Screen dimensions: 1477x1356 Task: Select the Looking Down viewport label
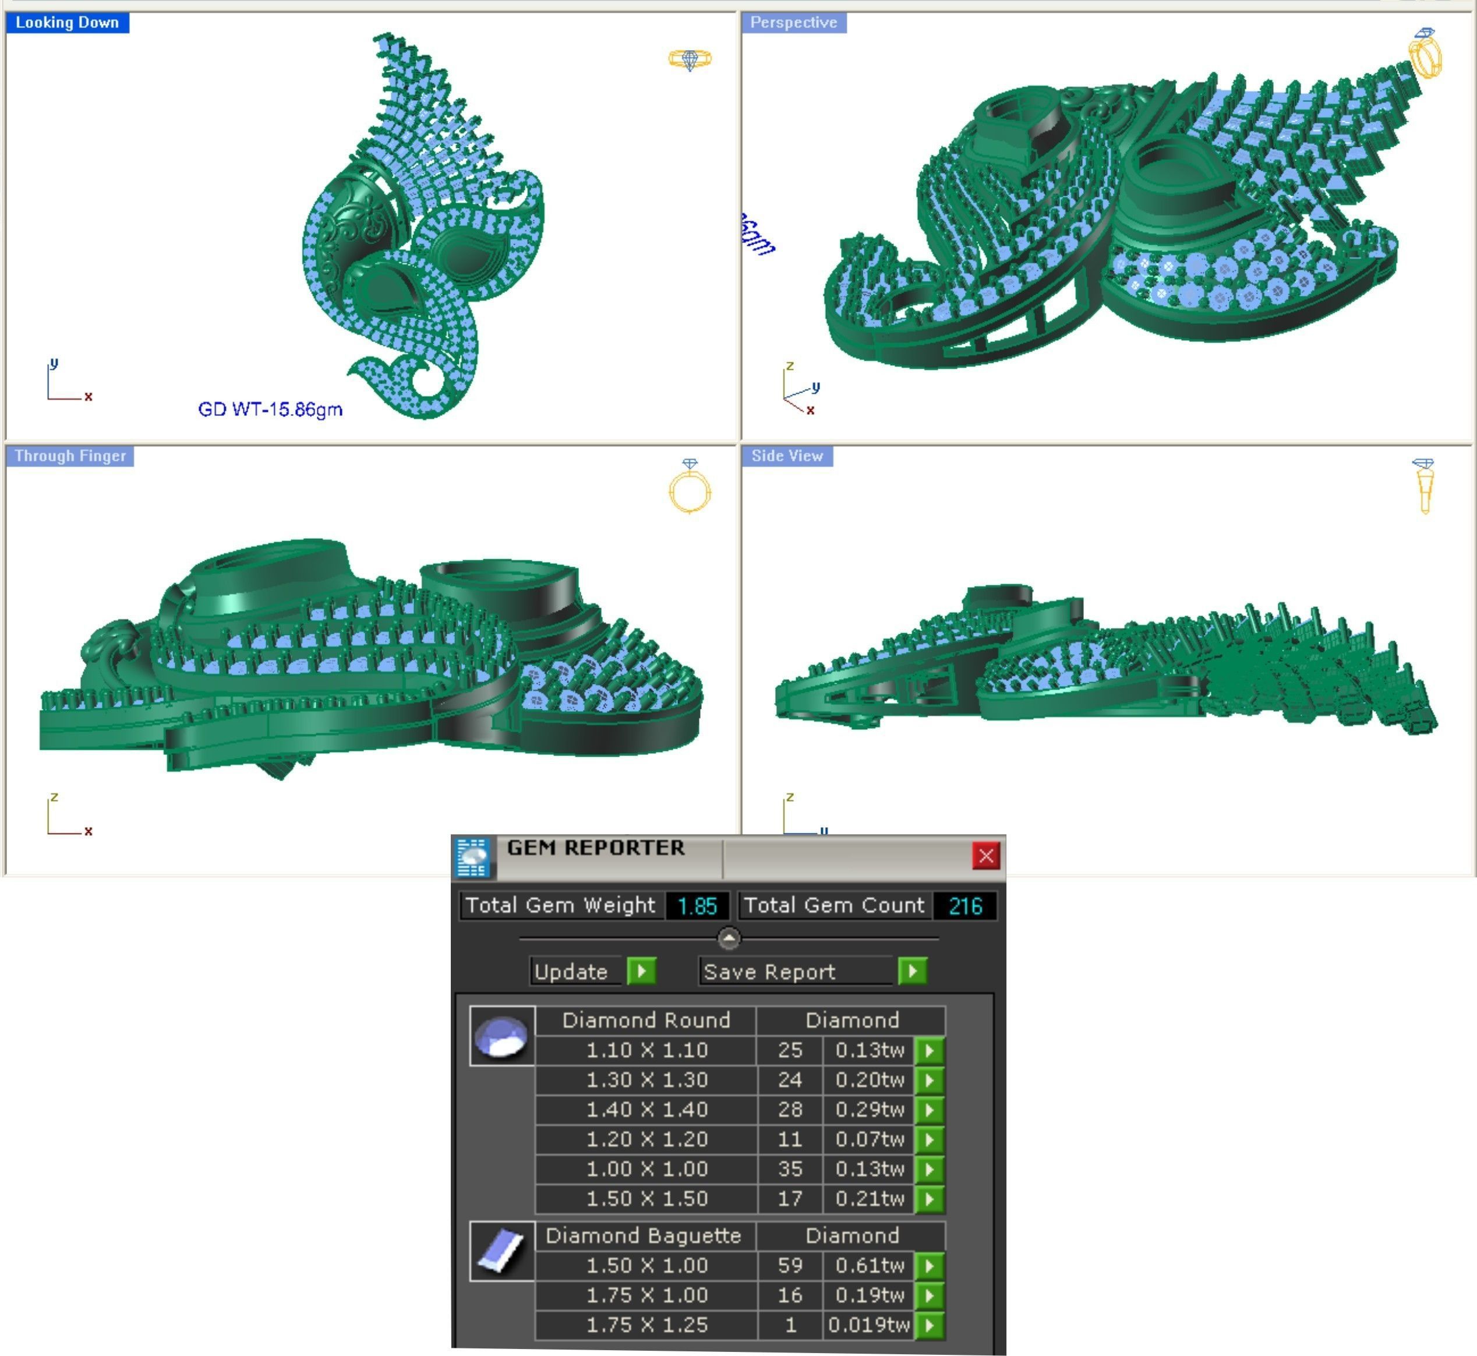pos(67,23)
